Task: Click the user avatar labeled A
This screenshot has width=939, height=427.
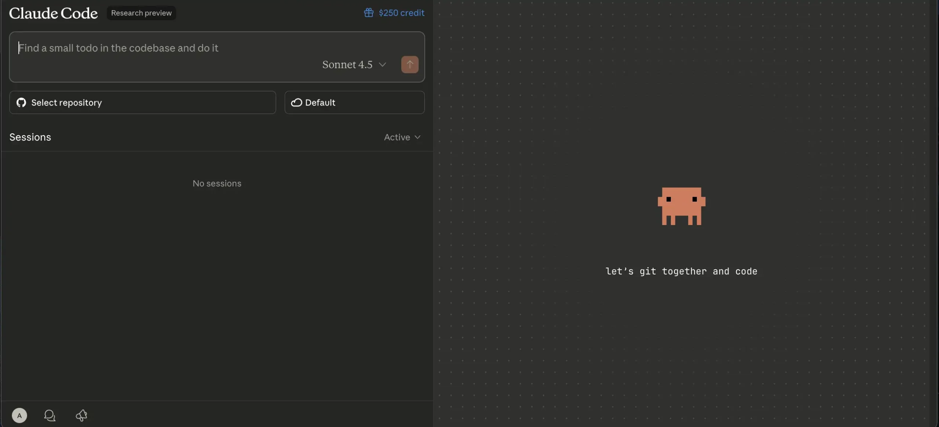Action: [x=19, y=415]
